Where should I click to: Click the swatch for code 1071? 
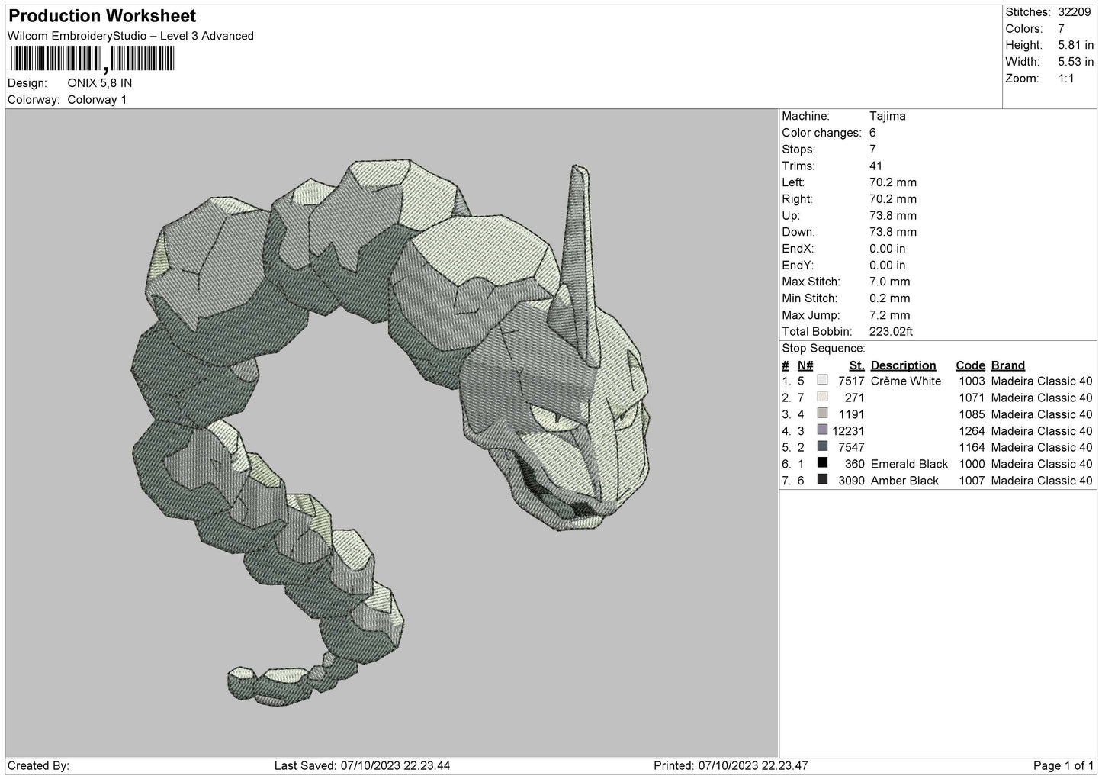[822, 398]
